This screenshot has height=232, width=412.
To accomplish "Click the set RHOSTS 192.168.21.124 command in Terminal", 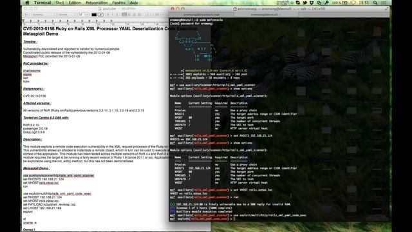I will click(x=252, y=136).
